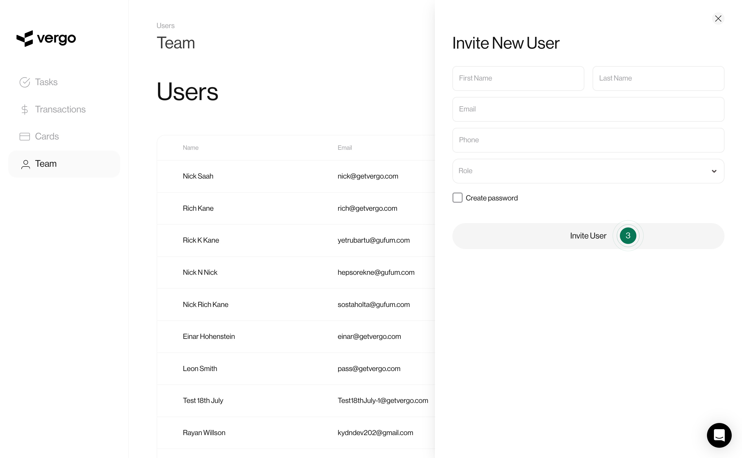Click the Email column header
Image resolution: width=742 pixels, height=458 pixels.
tap(344, 148)
